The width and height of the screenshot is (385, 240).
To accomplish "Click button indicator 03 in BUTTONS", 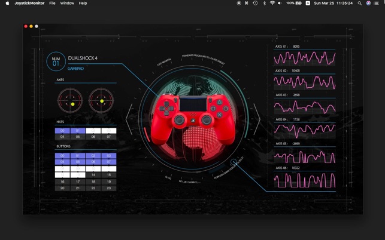I will [109, 155].
